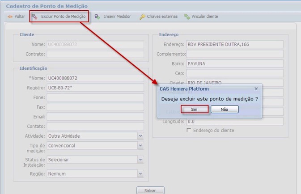The width and height of the screenshot is (301, 194).
Task: Click the Inserir Medidor icon
Action: (x=97, y=17)
